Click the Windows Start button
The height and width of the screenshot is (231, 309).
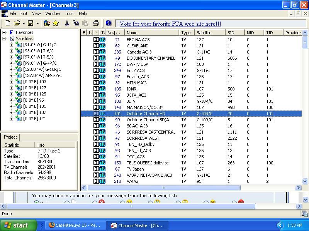click(x=18, y=225)
